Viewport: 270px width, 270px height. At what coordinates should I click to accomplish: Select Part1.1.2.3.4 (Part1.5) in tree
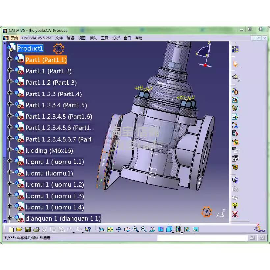point(56,105)
